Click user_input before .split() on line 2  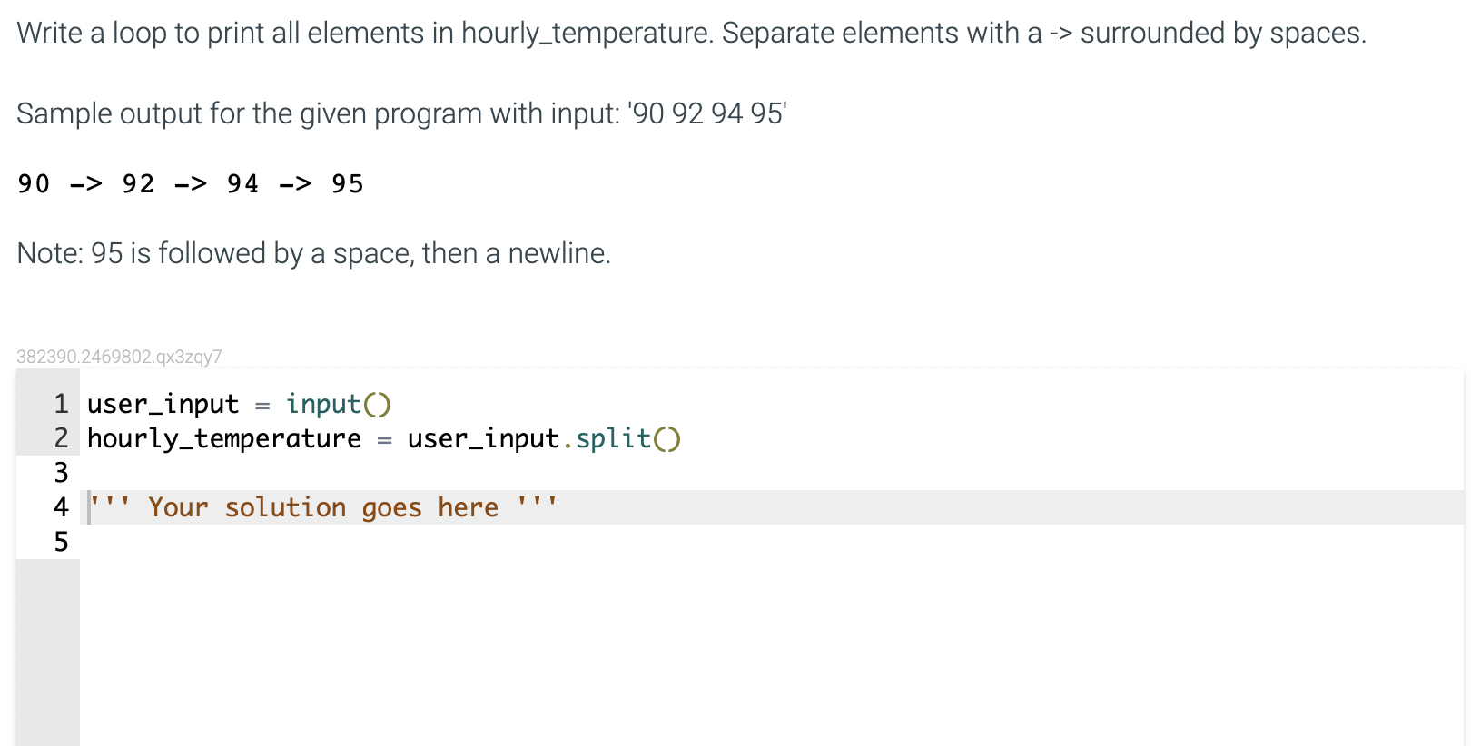click(483, 438)
